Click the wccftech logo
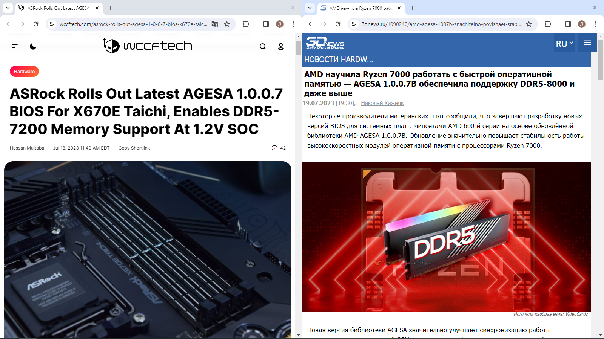Viewport: 604px width, 339px height. (148, 46)
